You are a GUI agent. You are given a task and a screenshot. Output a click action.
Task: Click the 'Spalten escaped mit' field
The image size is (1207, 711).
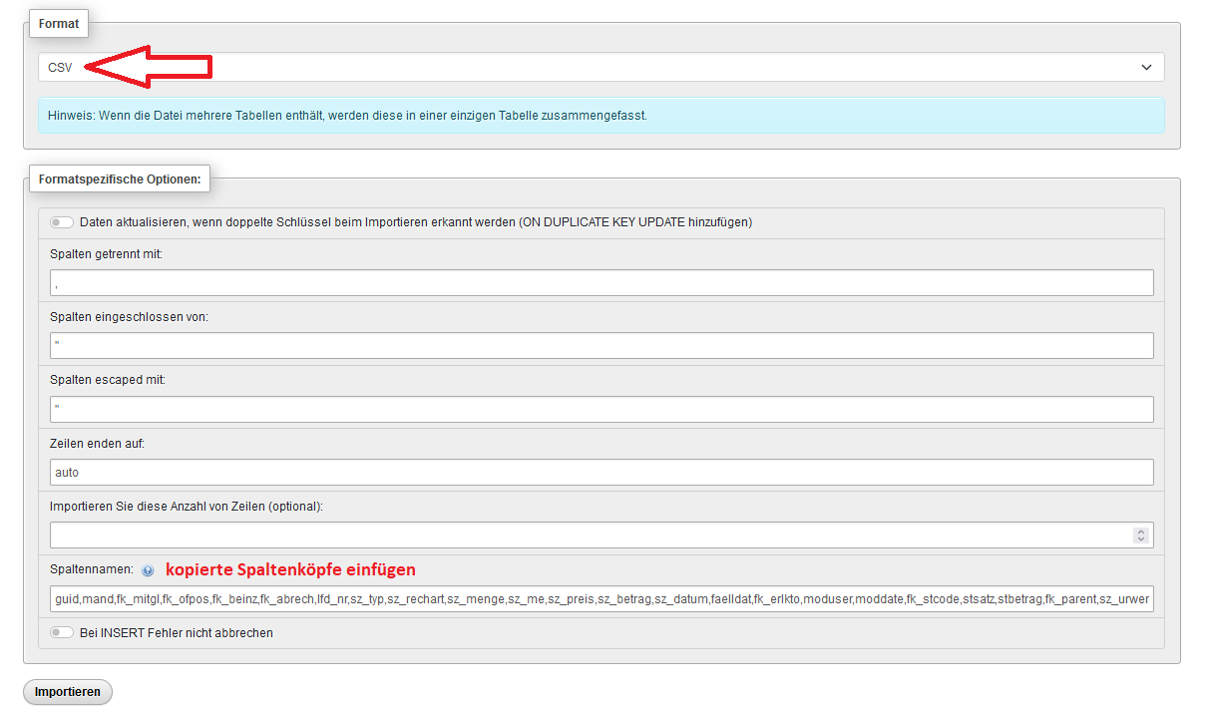tap(602, 409)
